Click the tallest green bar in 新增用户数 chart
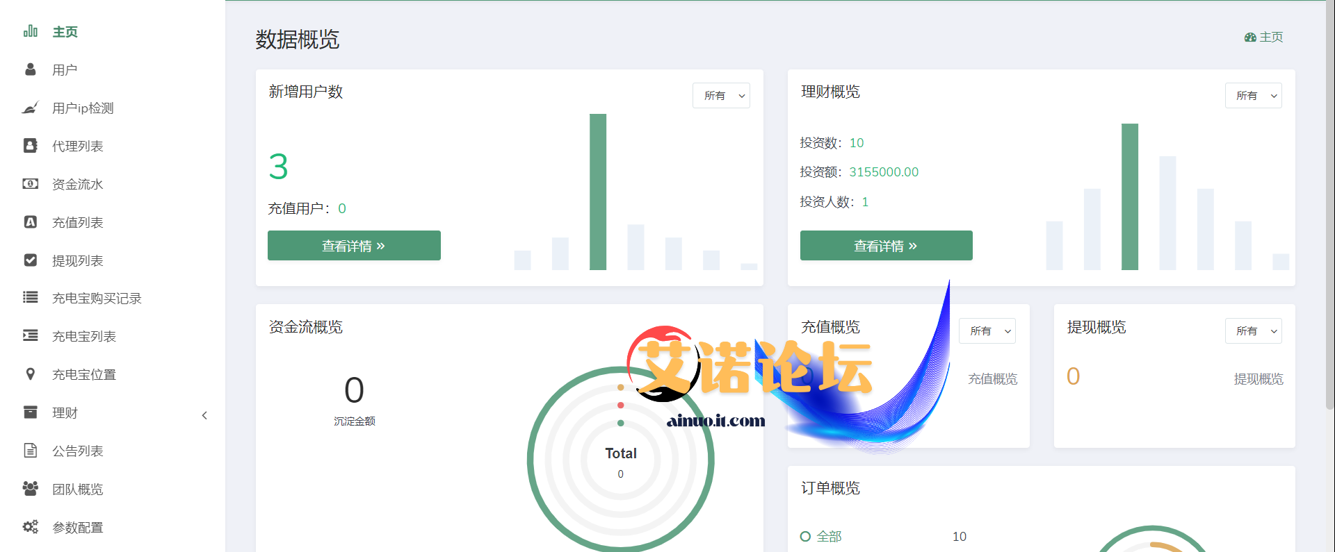This screenshot has width=1335, height=552. coord(598,192)
